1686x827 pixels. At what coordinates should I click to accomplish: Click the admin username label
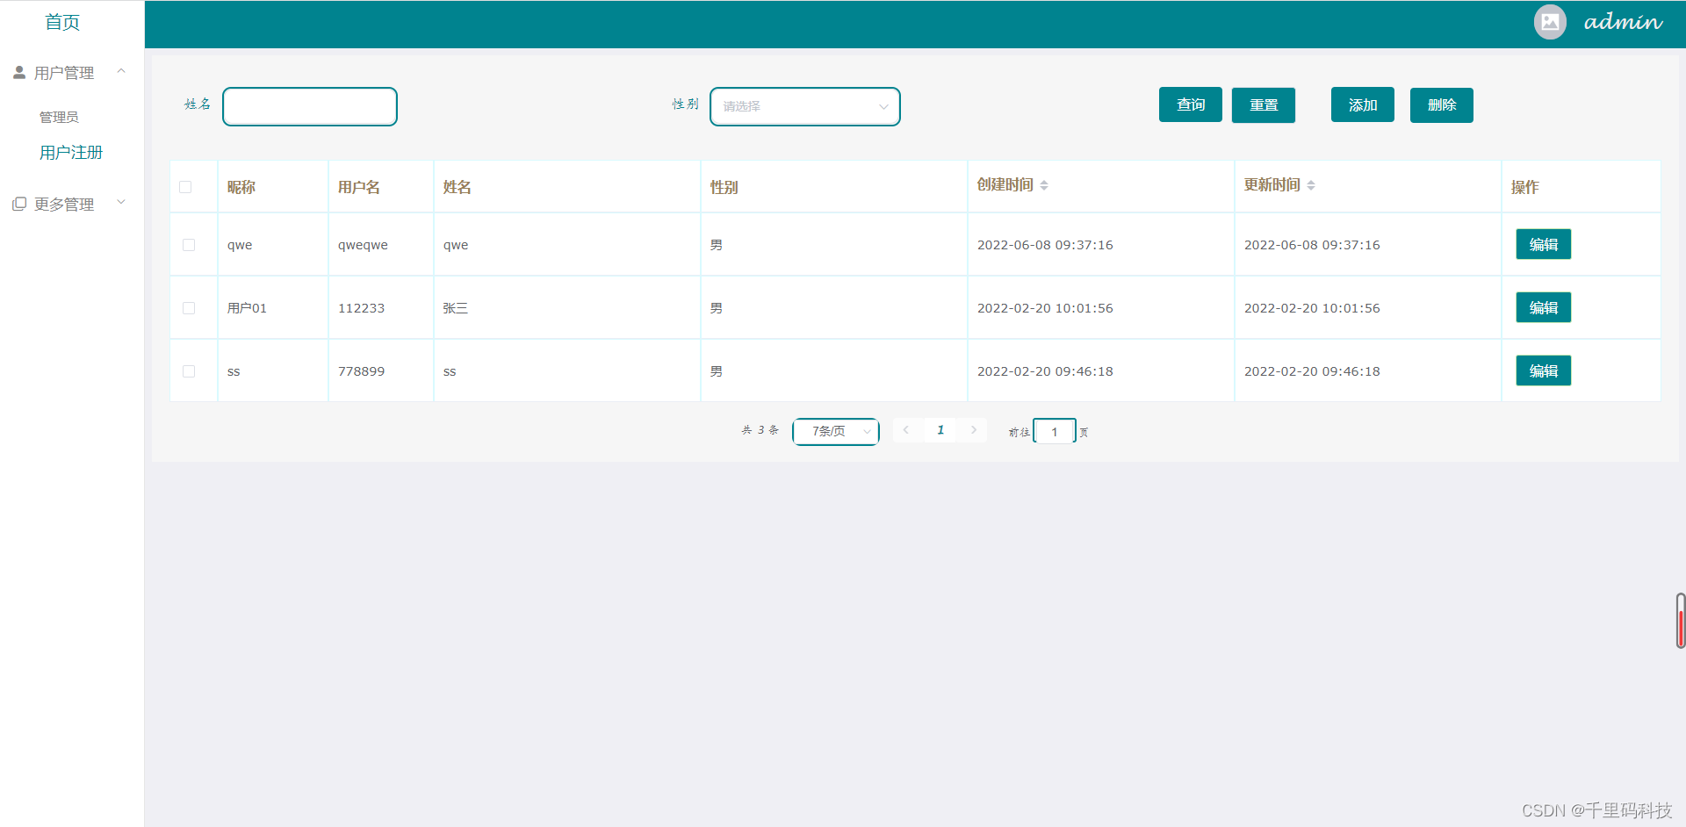(x=1623, y=22)
